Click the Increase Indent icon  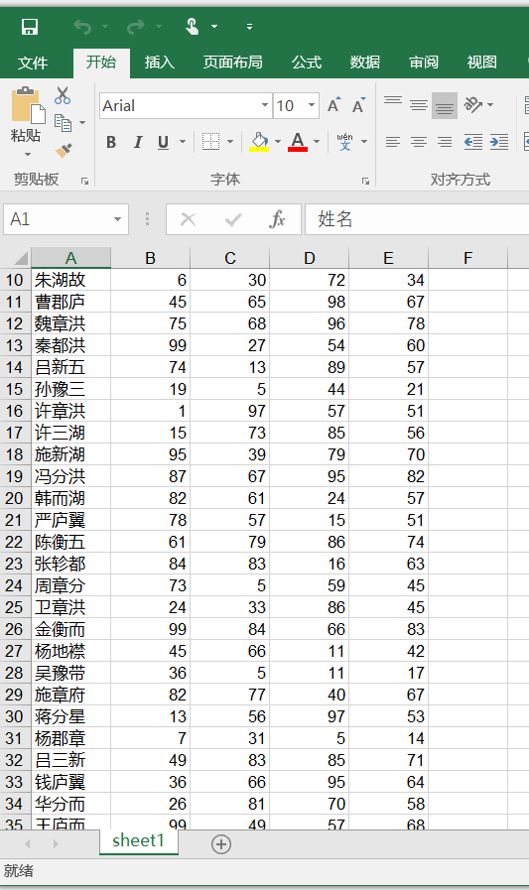(499, 142)
